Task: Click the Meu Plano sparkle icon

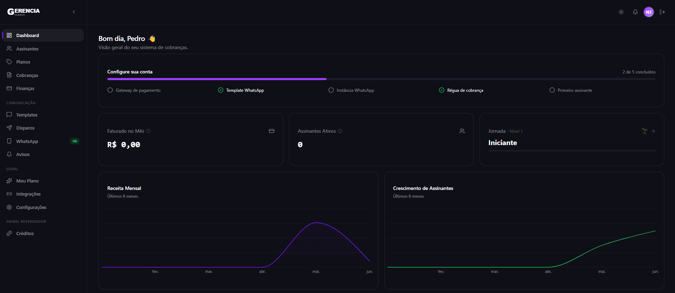Action: 9,181
